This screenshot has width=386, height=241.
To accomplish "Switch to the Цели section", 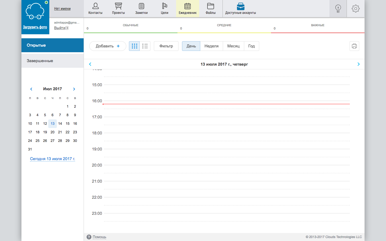I will 164,8.
